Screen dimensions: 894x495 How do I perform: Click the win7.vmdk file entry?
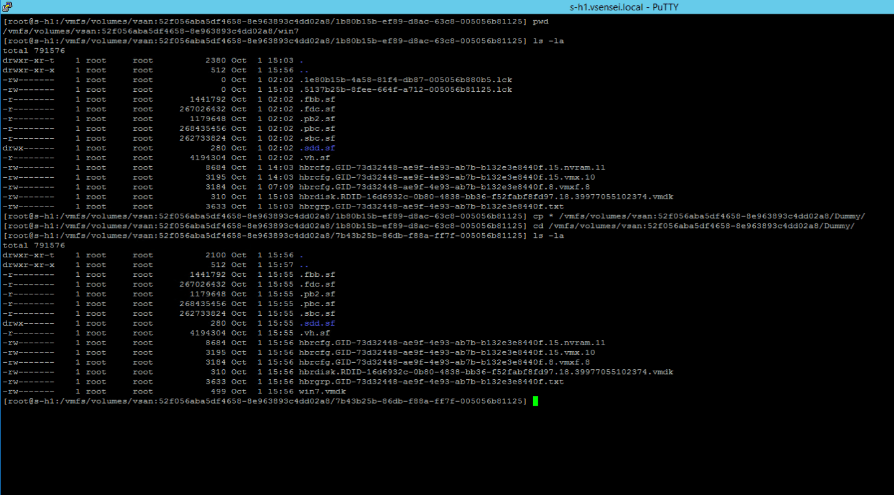click(323, 391)
